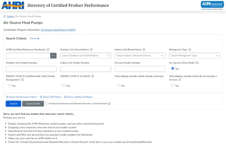
Task: Open info icon beside ENERGY STAR Certified?
Action: (93, 76)
